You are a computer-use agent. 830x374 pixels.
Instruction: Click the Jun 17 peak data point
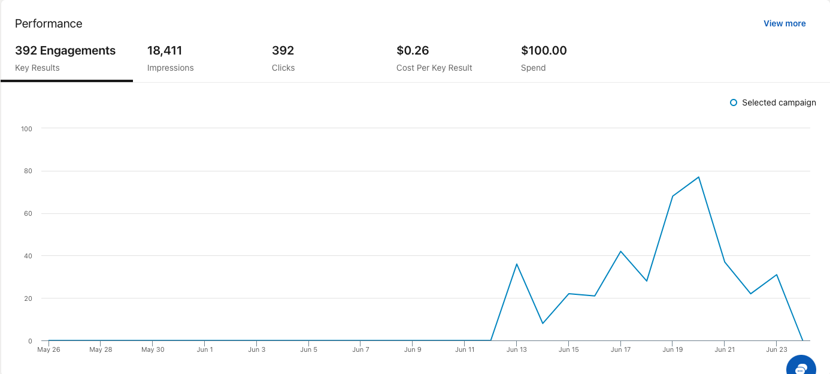tap(621, 251)
